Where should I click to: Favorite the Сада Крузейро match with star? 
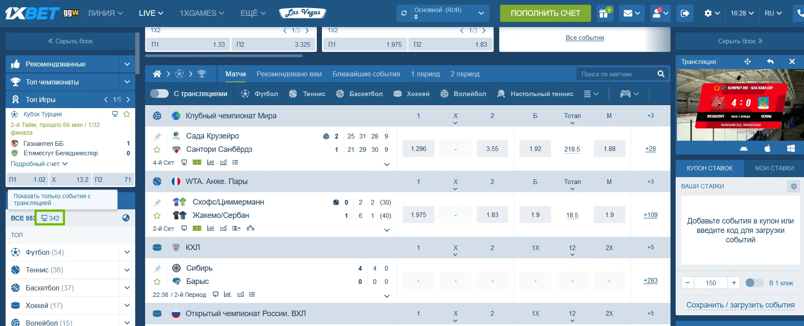(157, 150)
